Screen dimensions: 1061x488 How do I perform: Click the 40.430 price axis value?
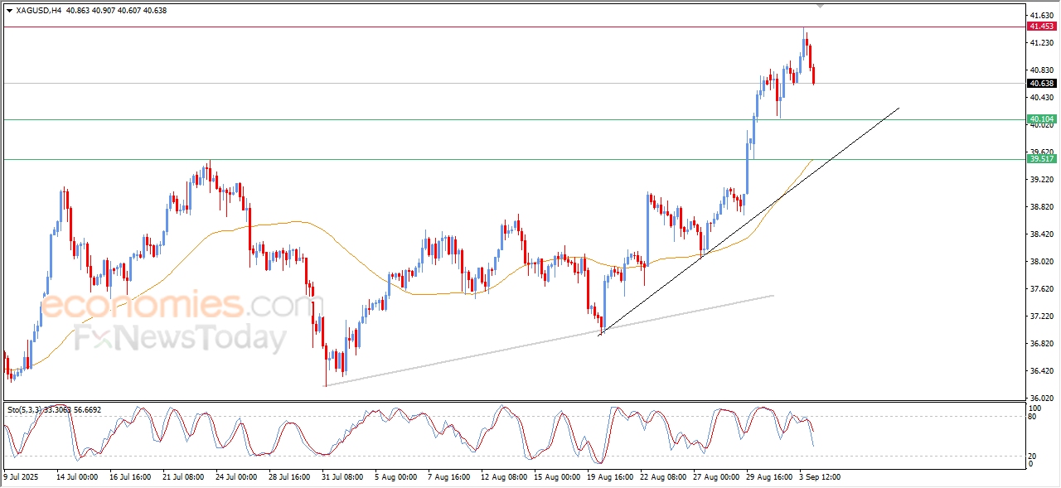[1041, 98]
